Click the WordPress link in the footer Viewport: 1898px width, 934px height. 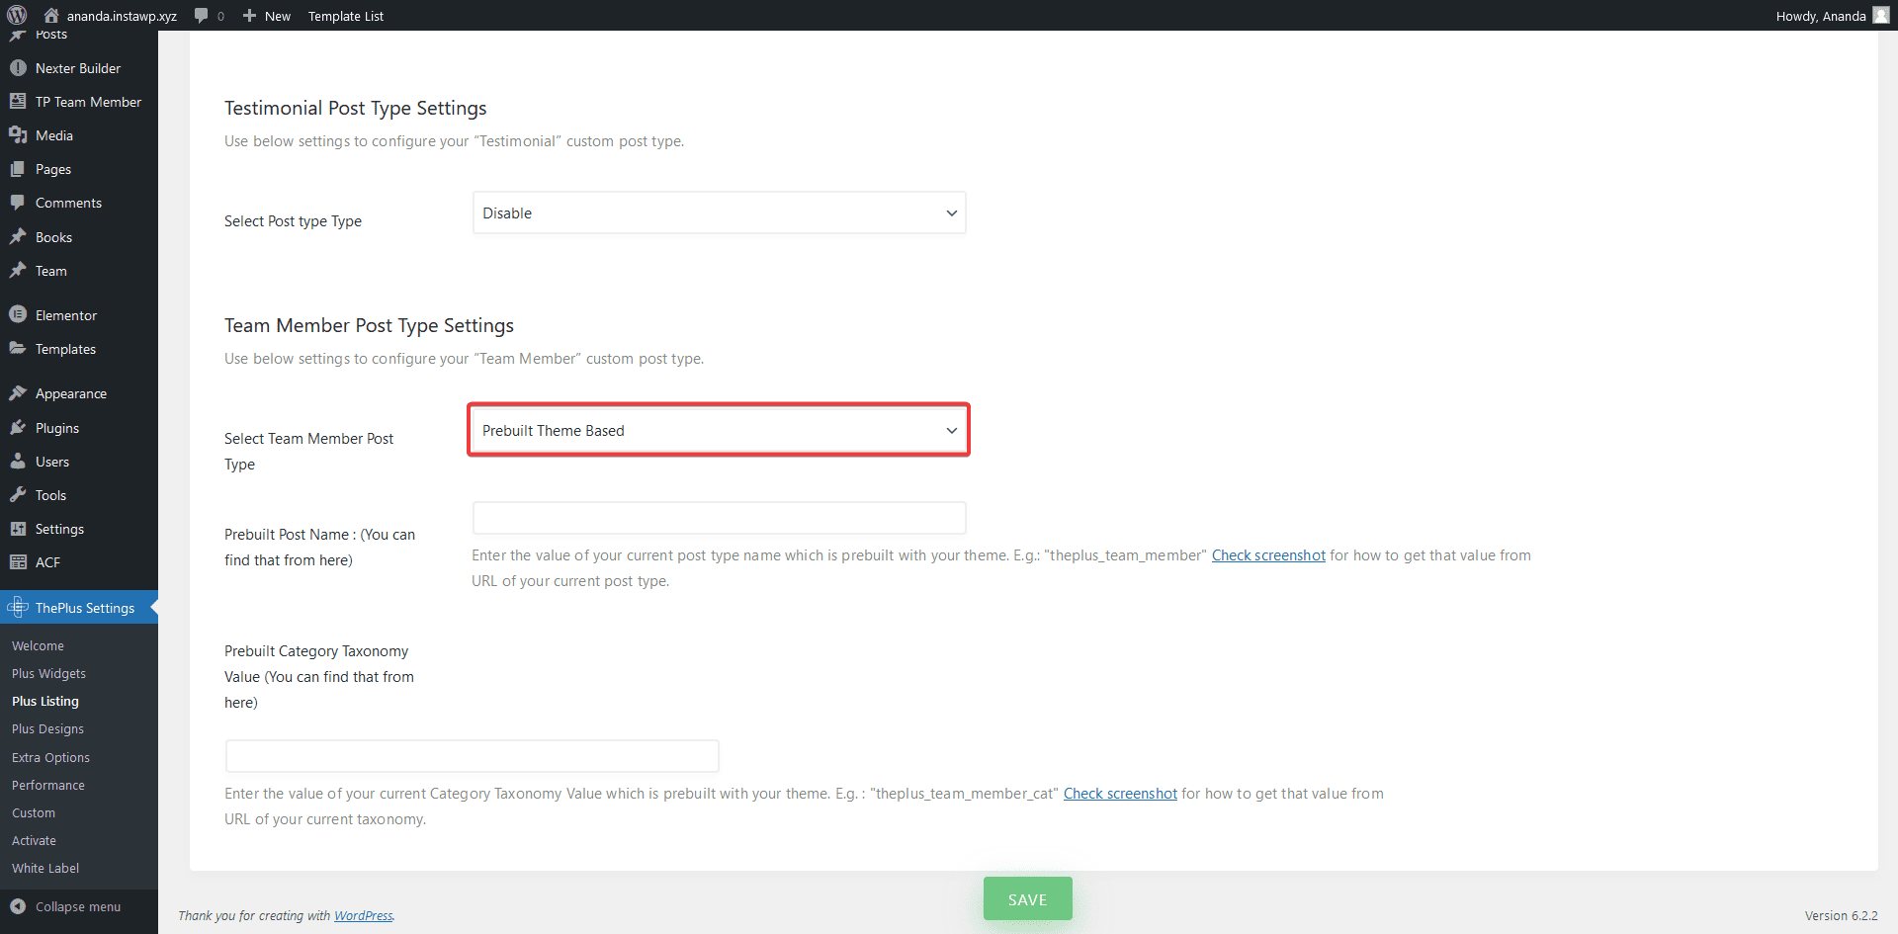point(363,915)
